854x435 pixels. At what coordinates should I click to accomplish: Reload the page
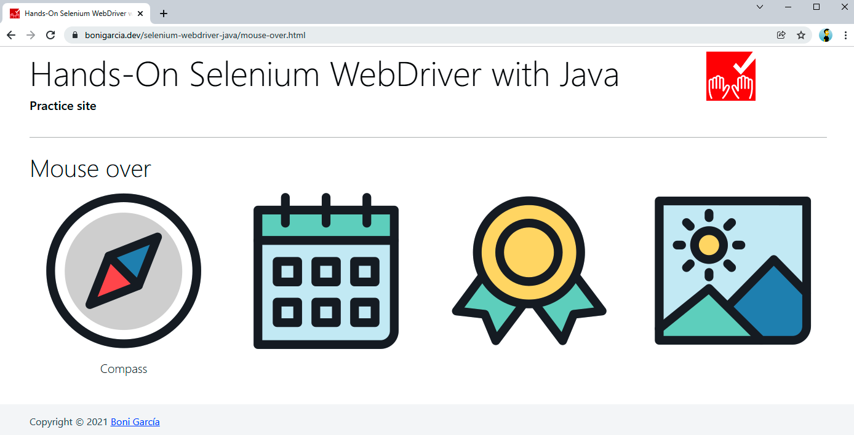tap(50, 35)
